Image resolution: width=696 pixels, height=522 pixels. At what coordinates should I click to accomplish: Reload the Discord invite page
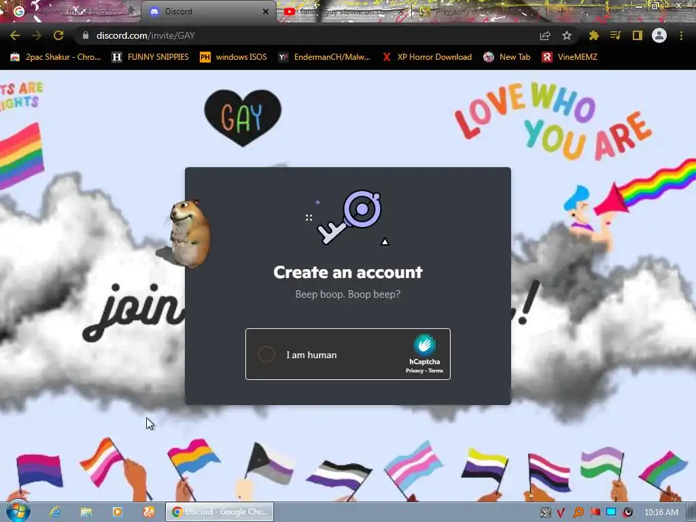pyautogui.click(x=58, y=35)
